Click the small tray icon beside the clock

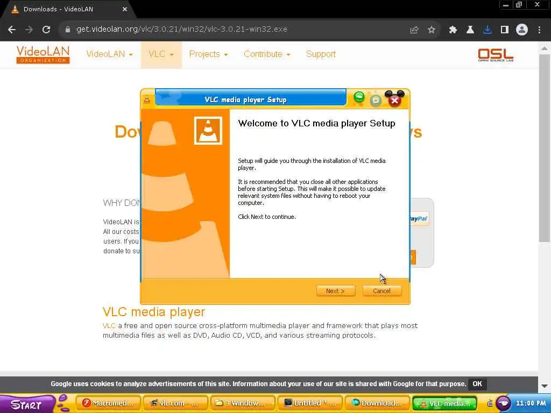point(490,403)
